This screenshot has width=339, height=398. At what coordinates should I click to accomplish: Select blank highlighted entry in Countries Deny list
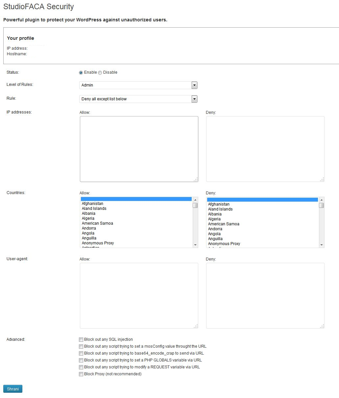coord(262,200)
